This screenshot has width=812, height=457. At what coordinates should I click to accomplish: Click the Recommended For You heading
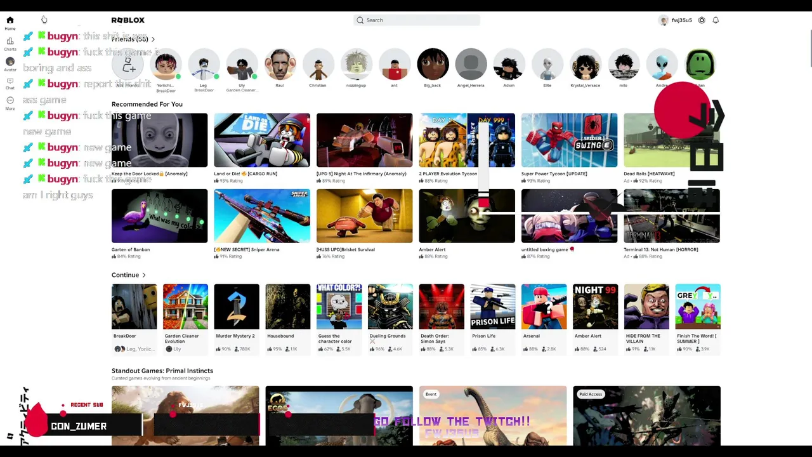(x=147, y=104)
